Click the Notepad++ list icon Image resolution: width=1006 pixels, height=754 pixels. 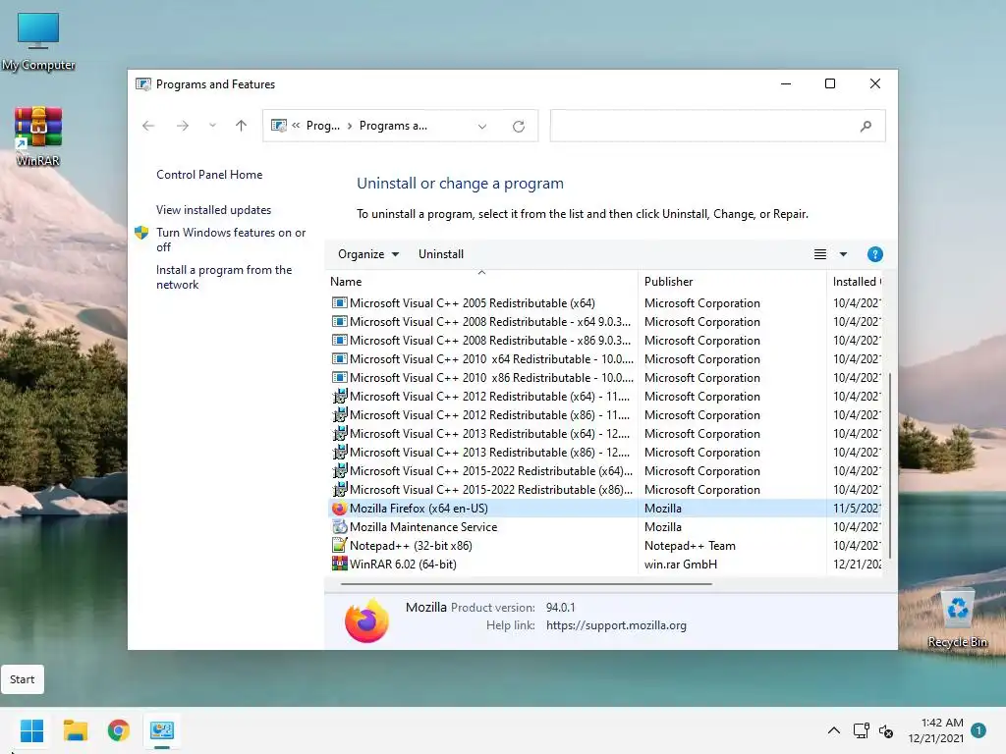click(x=339, y=546)
